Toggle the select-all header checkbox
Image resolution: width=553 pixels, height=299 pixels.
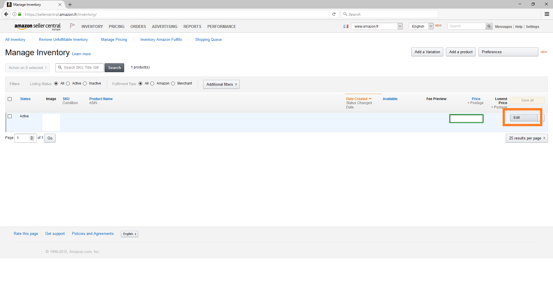tap(10, 99)
